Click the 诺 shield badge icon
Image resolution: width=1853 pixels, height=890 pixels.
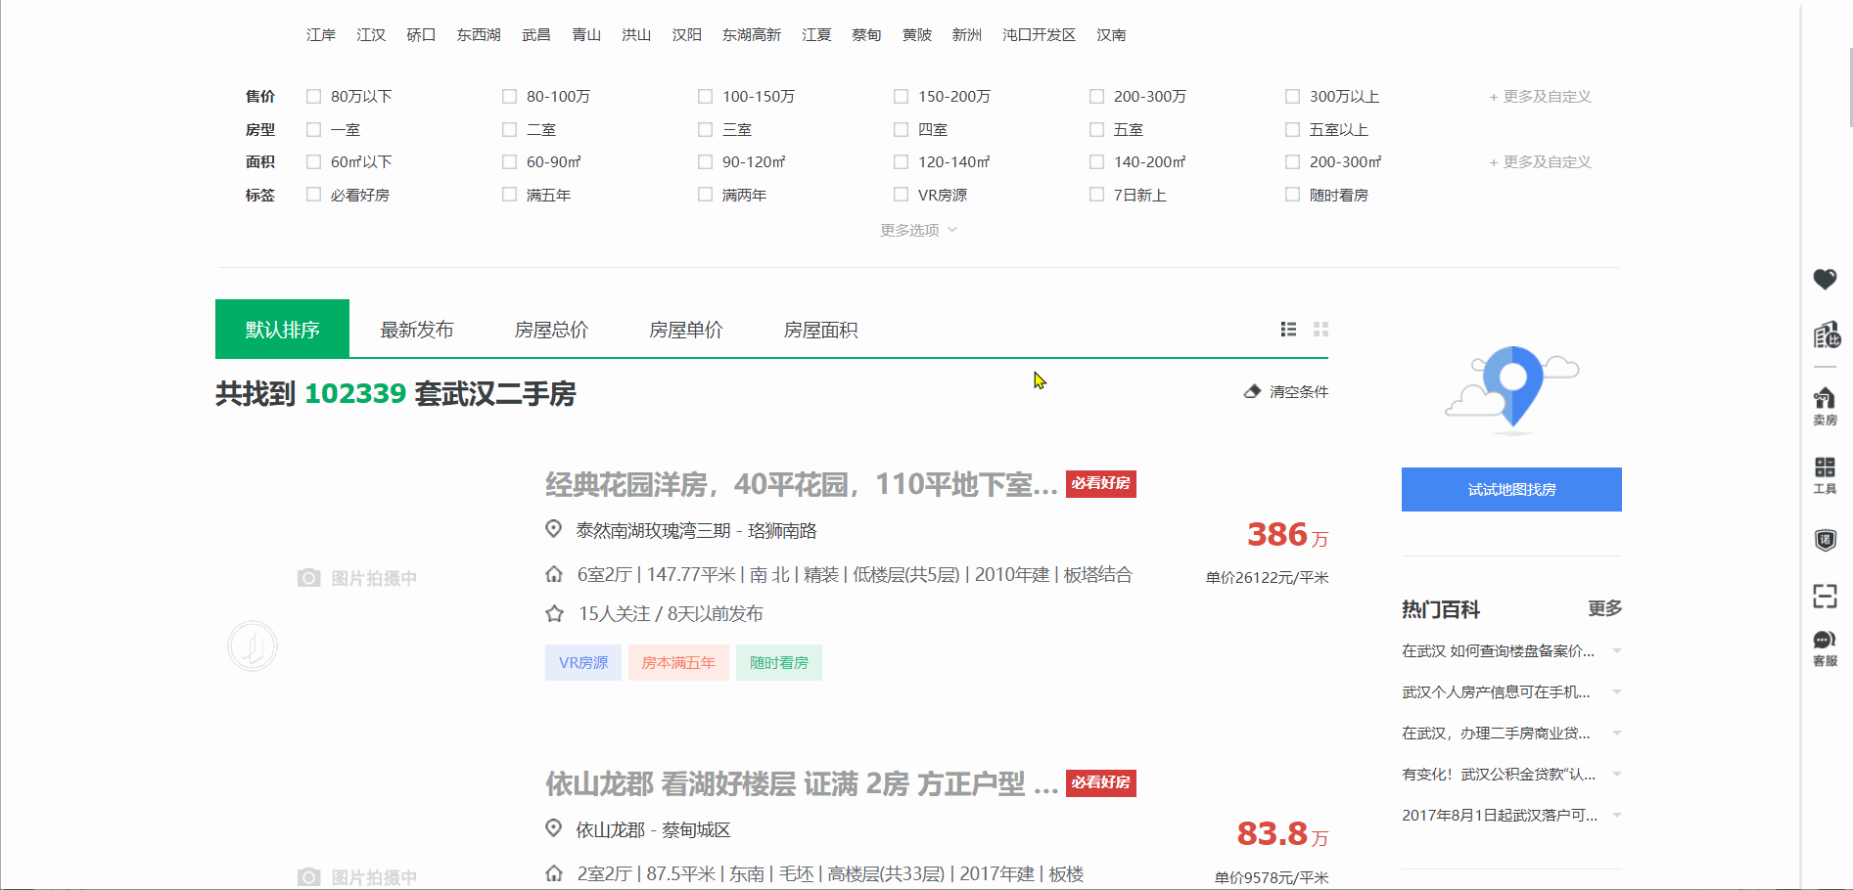[x=1825, y=540]
